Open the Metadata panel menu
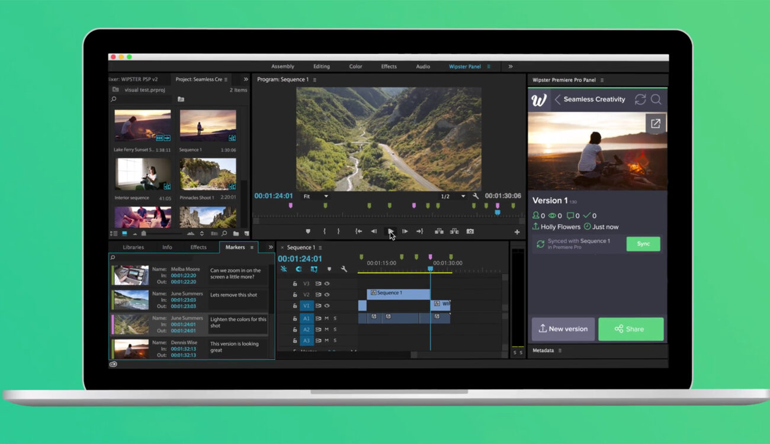This screenshot has width=770, height=444. [560, 350]
